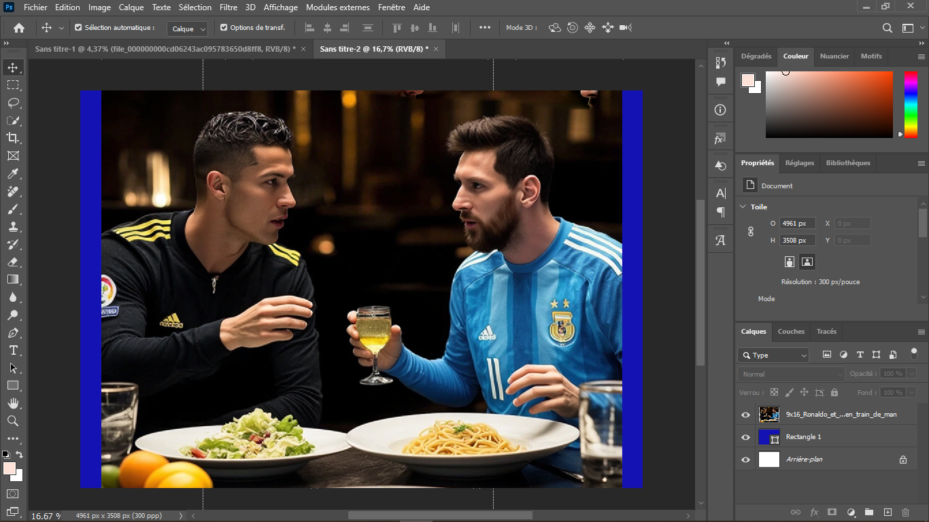Screen dimensions: 929x522
Task: Expand the layer filter Type dropdown
Action: click(x=805, y=355)
